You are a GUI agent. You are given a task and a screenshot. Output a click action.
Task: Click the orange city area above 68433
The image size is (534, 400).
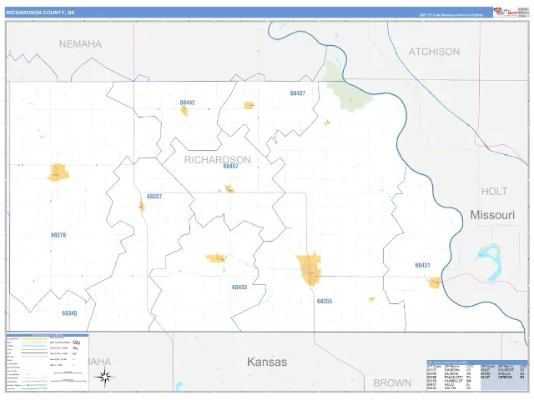click(x=217, y=258)
